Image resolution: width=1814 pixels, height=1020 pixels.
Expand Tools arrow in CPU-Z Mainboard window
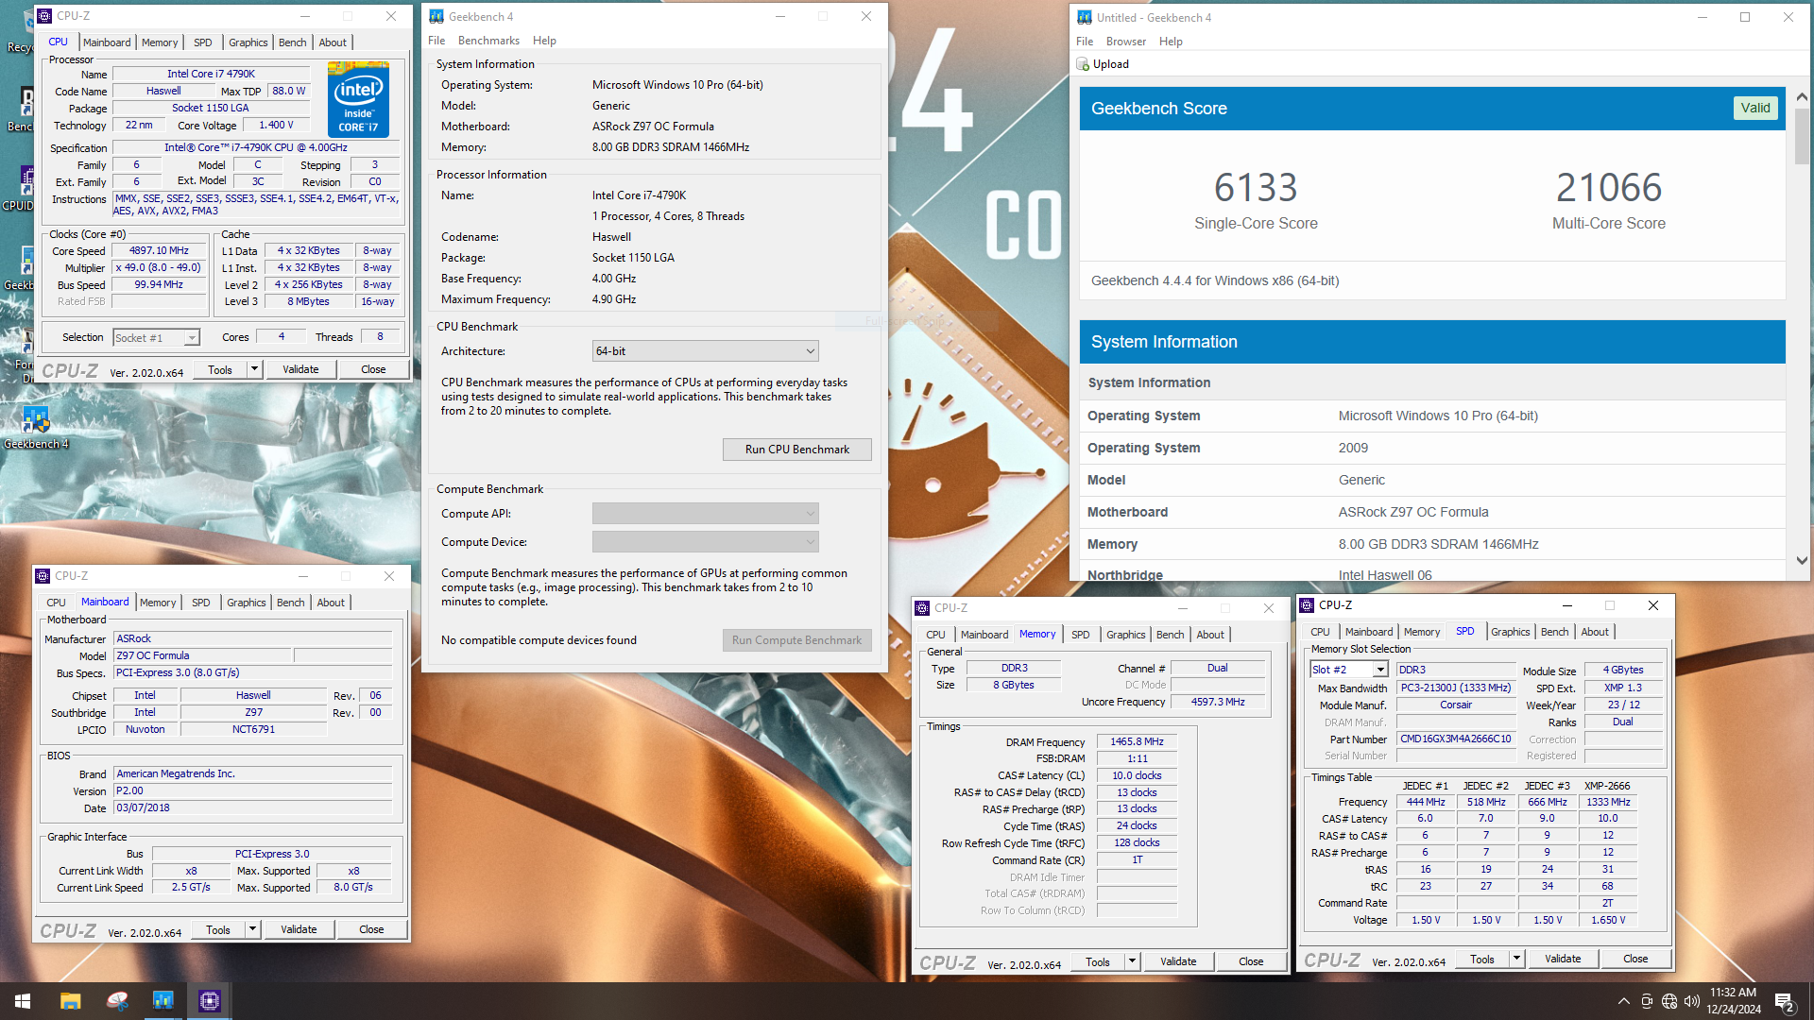pos(253,929)
